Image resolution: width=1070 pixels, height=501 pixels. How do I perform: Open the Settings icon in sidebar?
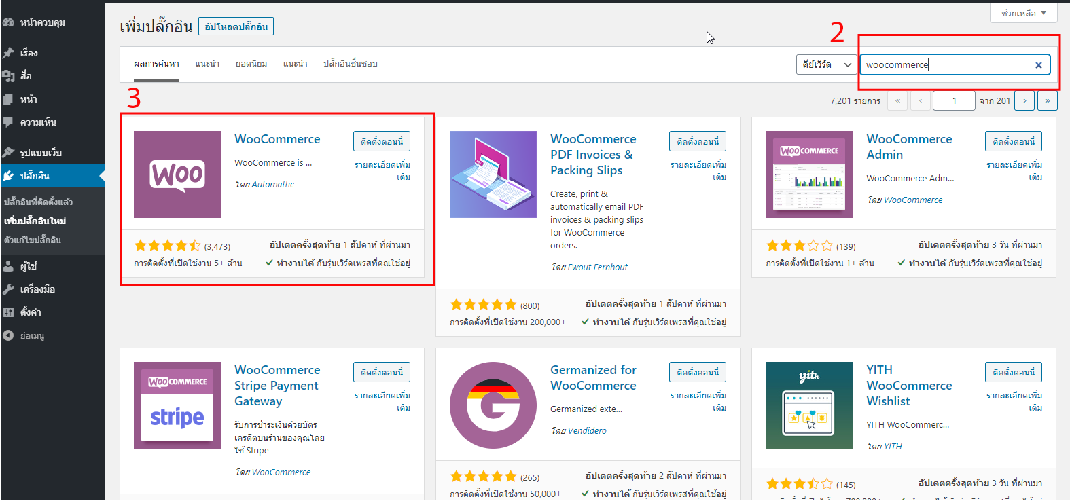coord(8,312)
